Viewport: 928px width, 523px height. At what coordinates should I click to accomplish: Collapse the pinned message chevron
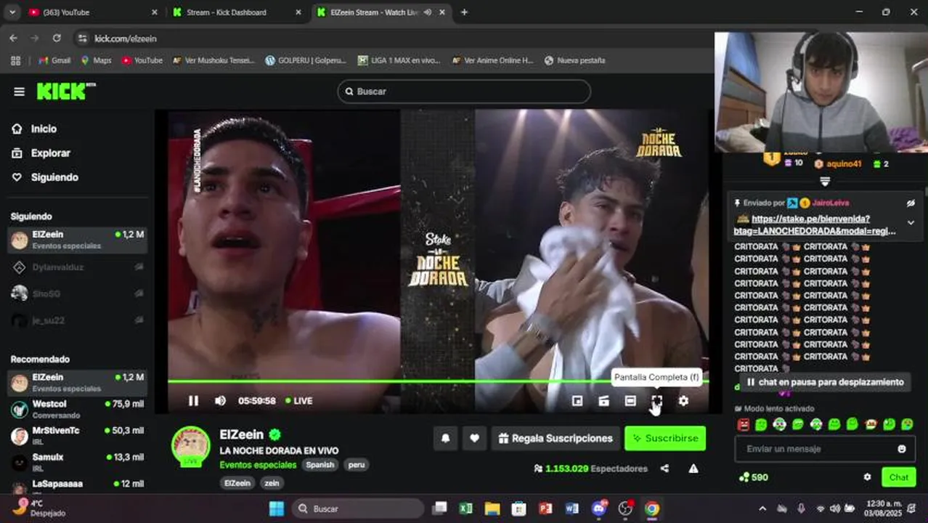point(911,223)
